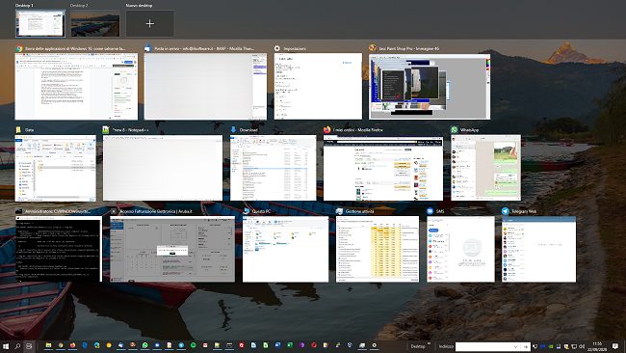Image resolution: width=626 pixels, height=353 pixels.
Task: Open the I miei ordini Firefox window
Action: click(x=383, y=168)
